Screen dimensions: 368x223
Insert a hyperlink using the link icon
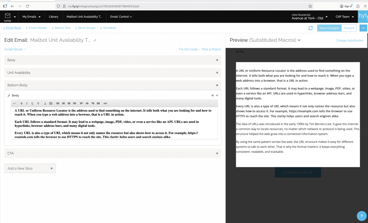(x=105, y=103)
